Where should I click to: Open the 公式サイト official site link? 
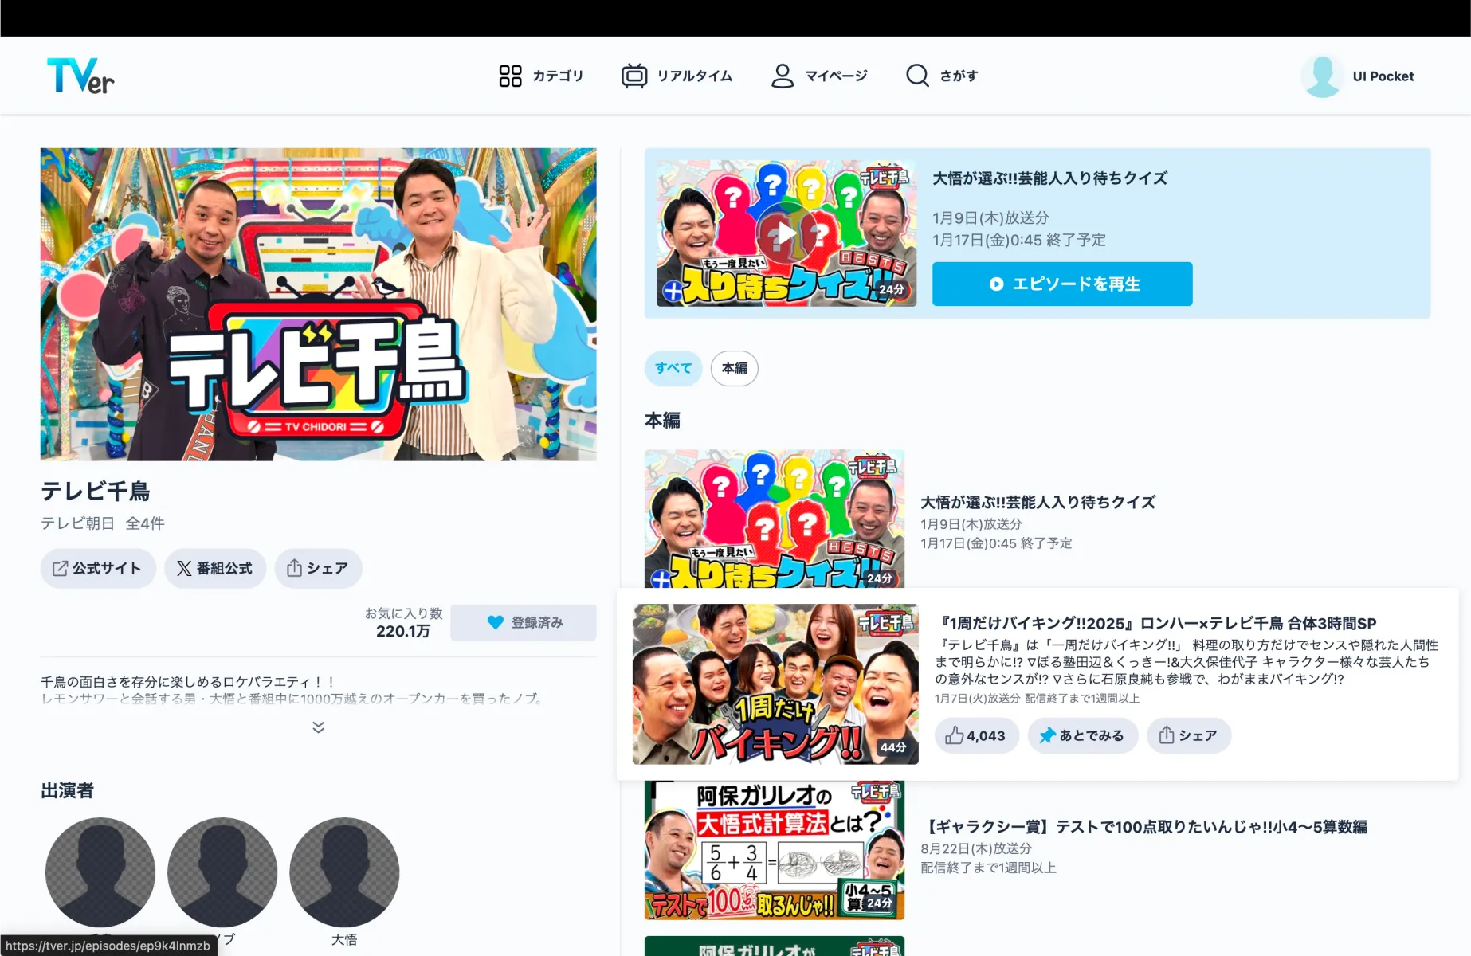tap(97, 568)
